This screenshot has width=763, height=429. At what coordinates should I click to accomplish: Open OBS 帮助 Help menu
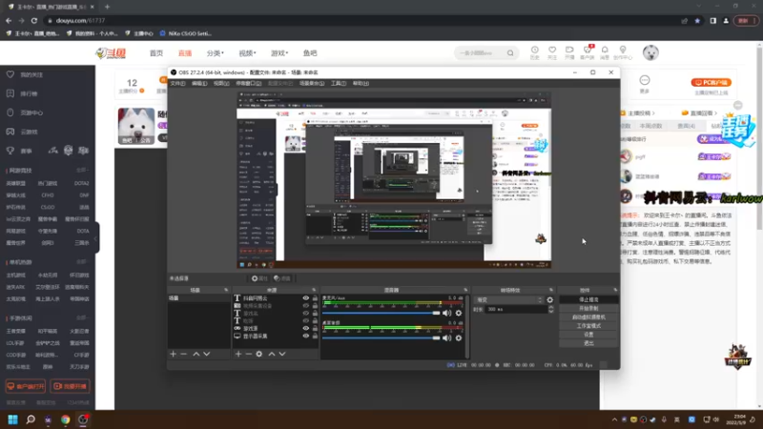tap(361, 84)
